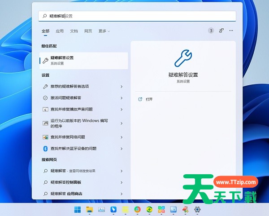
Task: Open Settings gear on the taskbar
Action: pos(197,209)
